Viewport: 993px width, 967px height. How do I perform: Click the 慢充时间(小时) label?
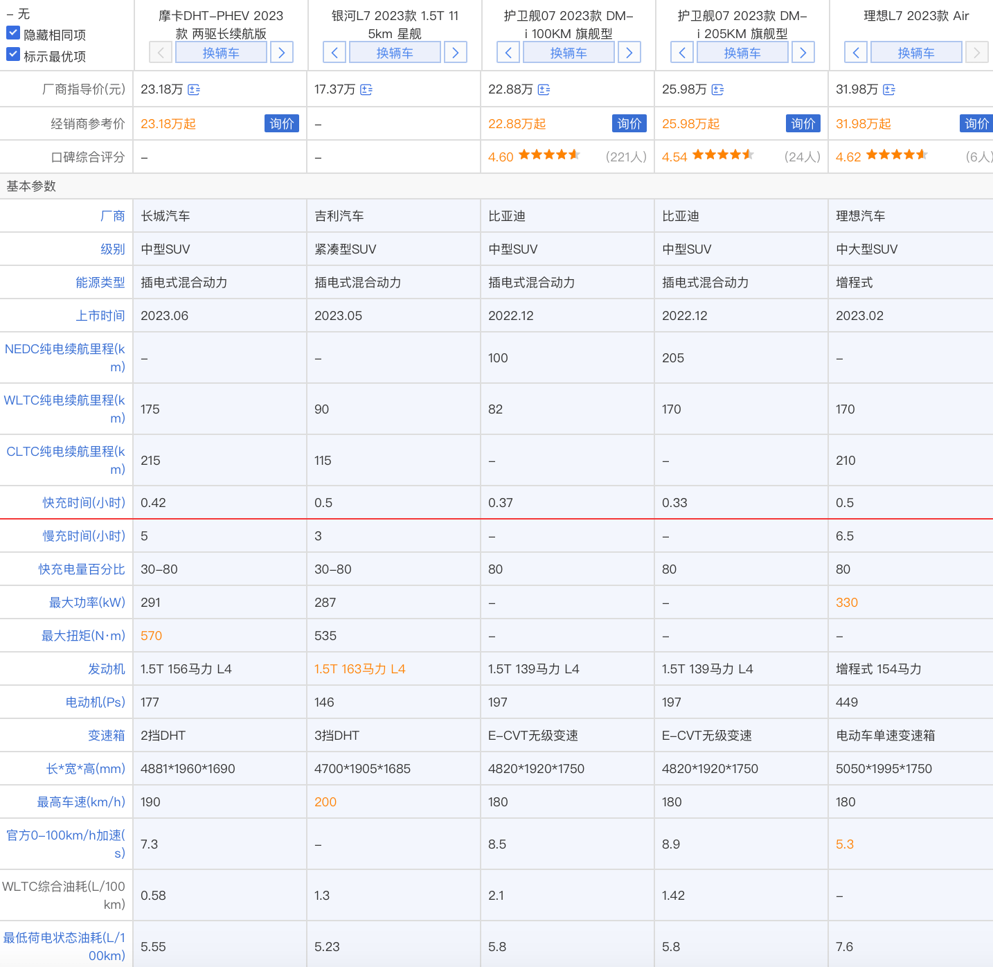(84, 536)
